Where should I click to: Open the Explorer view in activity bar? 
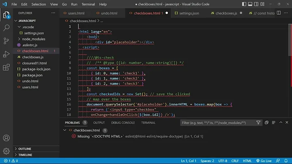pos(6,15)
